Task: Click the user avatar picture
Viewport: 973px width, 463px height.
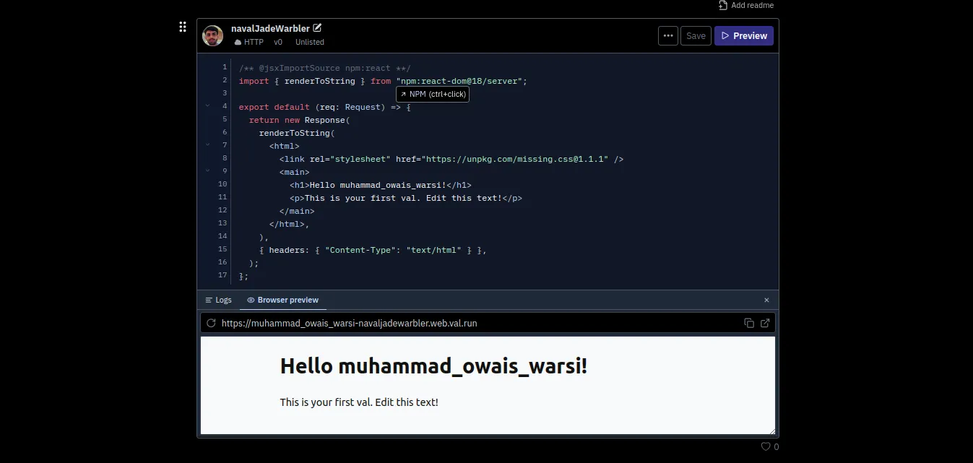Action: [212, 35]
